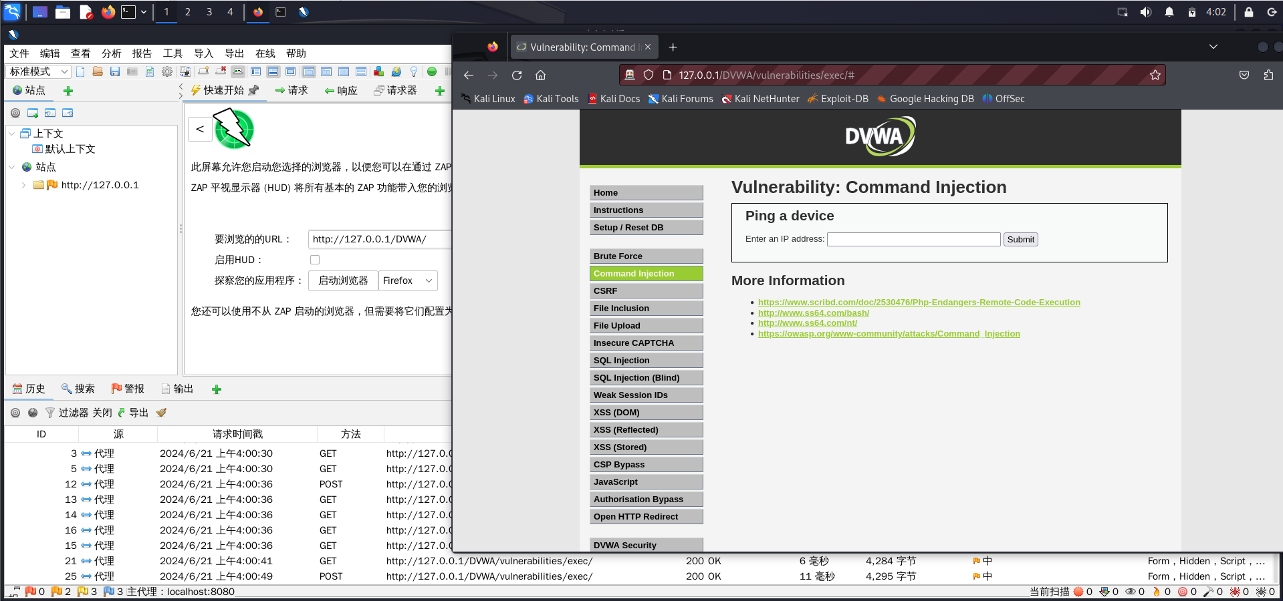This screenshot has height=601, width=1283.
Task: Click the Firefox back arrow
Action: (469, 75)
